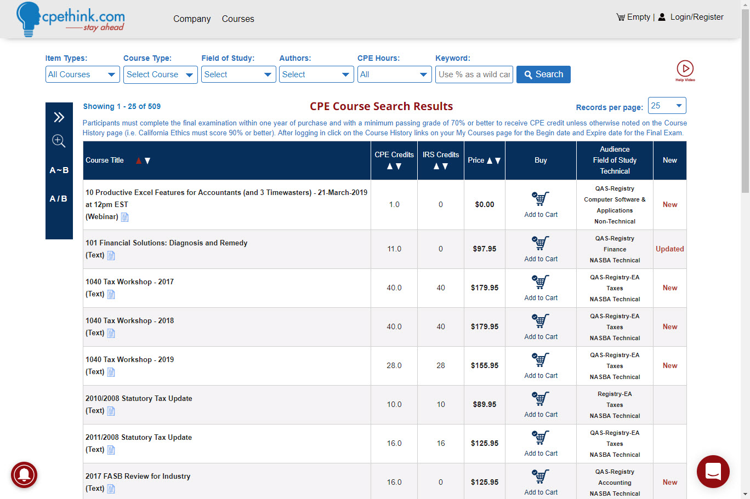
Task: Open the Login/Register link
Action: 697,17
